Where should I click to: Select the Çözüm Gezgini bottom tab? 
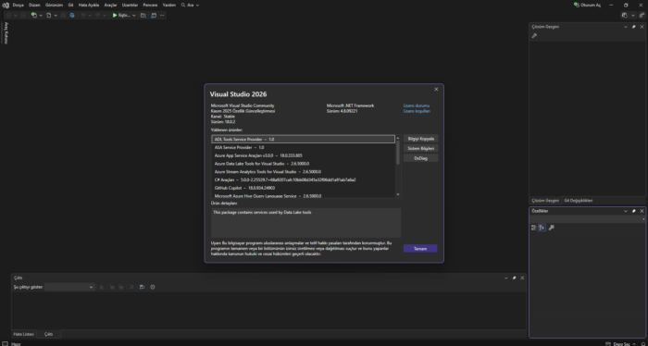point(545,201)
